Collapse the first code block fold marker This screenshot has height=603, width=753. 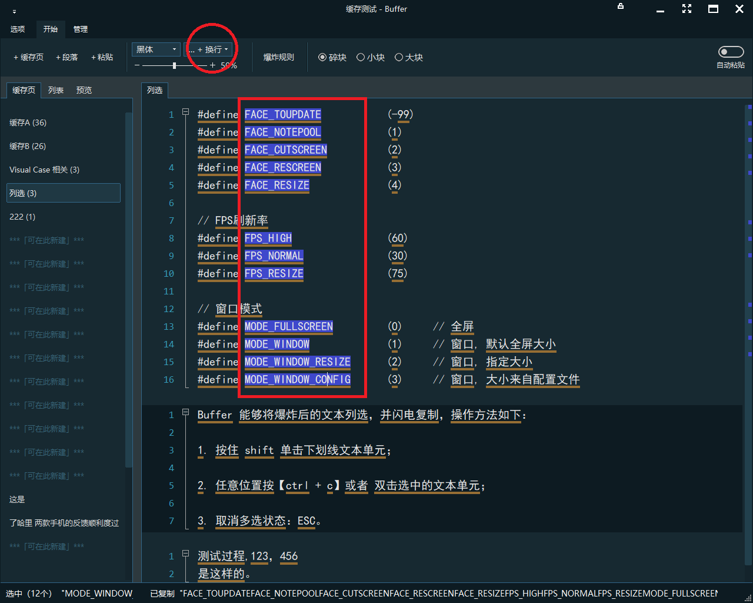click(185, 112)
